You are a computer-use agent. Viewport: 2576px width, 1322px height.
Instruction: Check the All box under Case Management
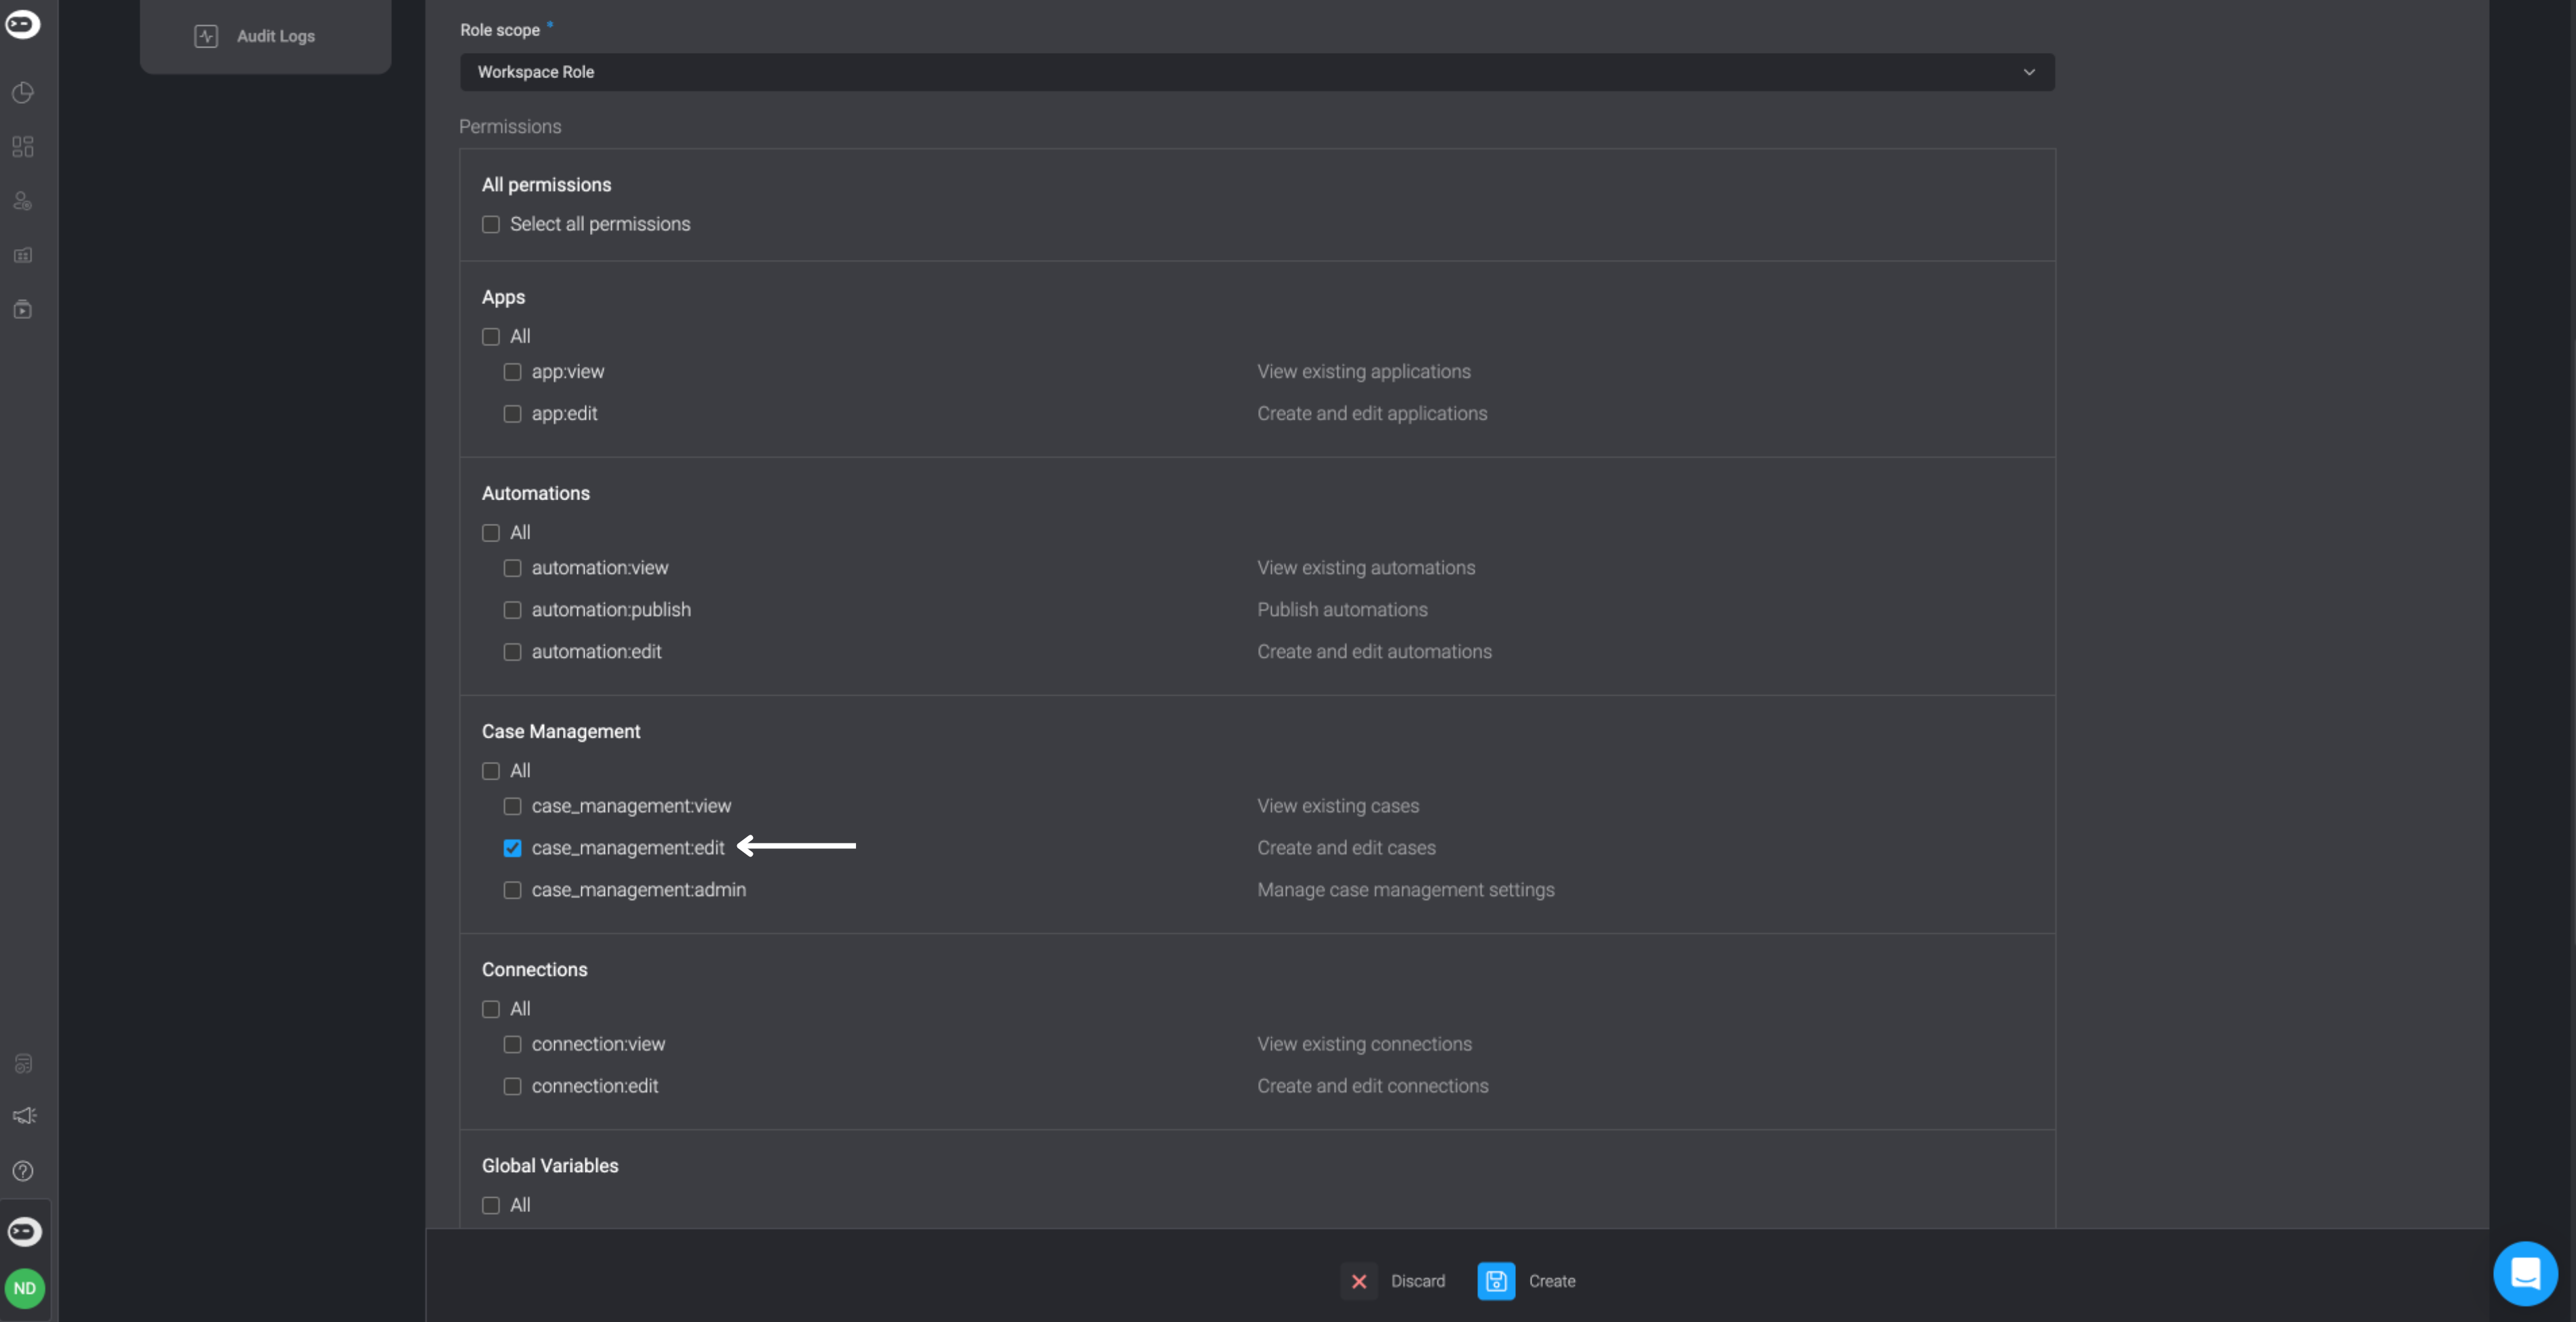(x=491, y=770)
